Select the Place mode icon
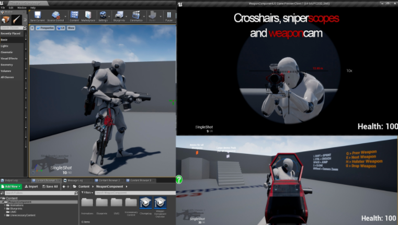Viewport: 398px width, 225px height. pyautogui.click(x=6, y=19)
